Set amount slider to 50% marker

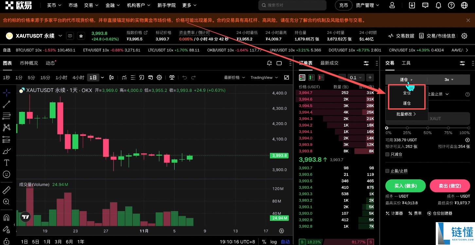pyautogui.click(x=428, y=128)
